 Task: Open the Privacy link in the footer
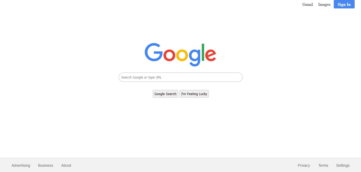point(304,165)
